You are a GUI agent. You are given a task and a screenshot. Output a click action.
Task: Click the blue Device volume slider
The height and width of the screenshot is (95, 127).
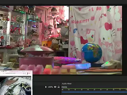(x=94, y=92)
